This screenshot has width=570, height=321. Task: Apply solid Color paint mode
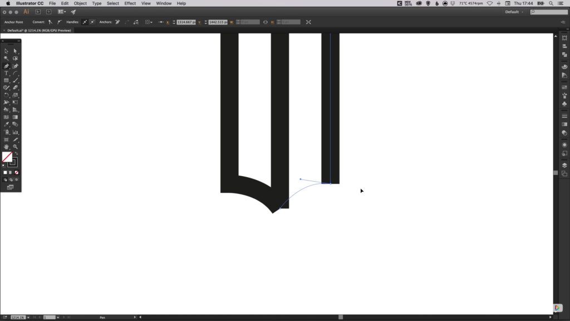(5, 173)
